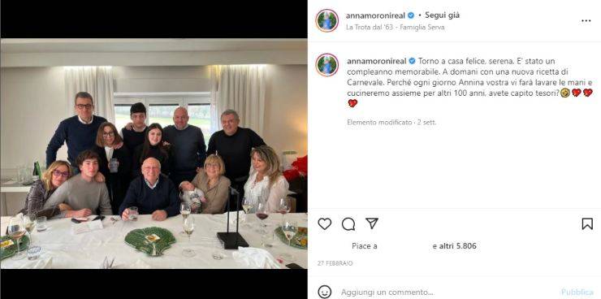
Task: View the e altri 5.806 likes list
Action: coord(455,246)
